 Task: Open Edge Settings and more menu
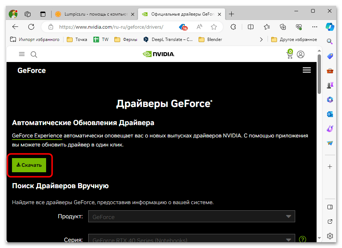tap(315, 27)
